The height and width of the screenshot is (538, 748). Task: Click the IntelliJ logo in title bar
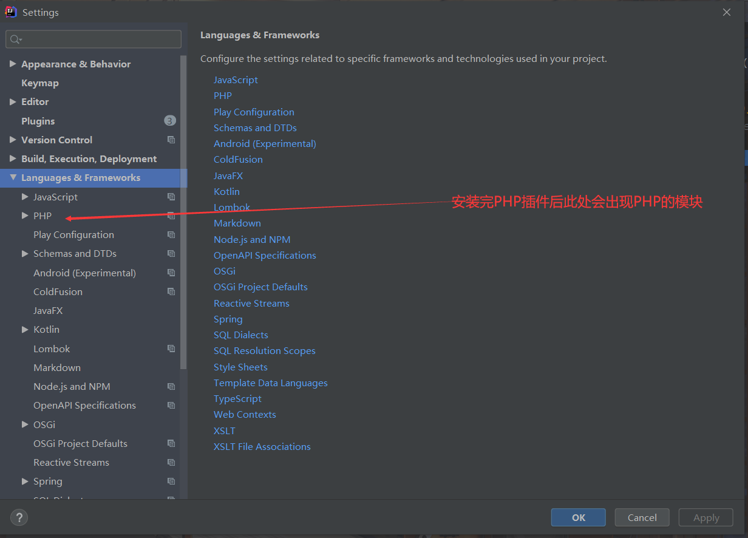(11, 12)
